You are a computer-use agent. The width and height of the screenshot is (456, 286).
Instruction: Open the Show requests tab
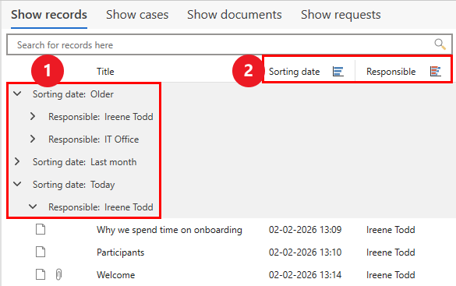[x=341, y=15]
